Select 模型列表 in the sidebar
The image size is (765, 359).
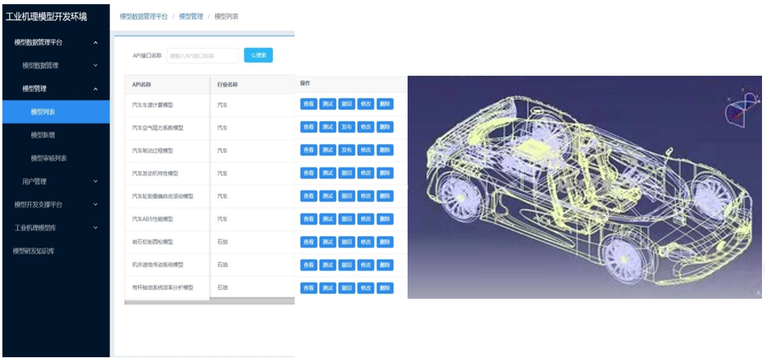tap(56, 112)
